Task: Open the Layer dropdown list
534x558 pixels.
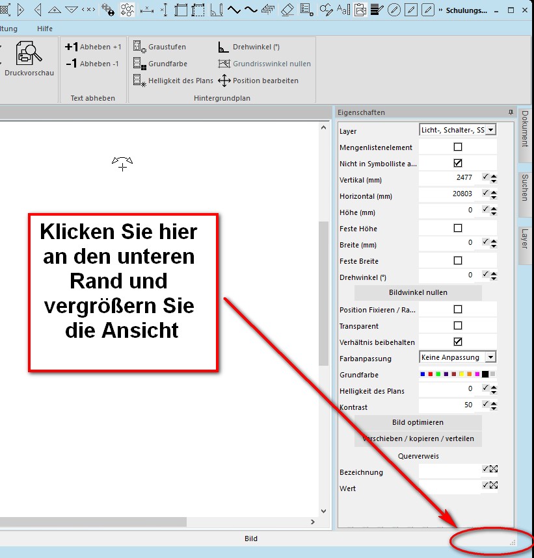Action: tap(490, 131)
